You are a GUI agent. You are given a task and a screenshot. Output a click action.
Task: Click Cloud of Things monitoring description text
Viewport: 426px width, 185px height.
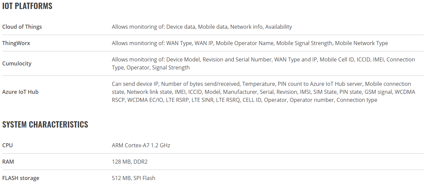pyautogui.click(x=202, y=27)
